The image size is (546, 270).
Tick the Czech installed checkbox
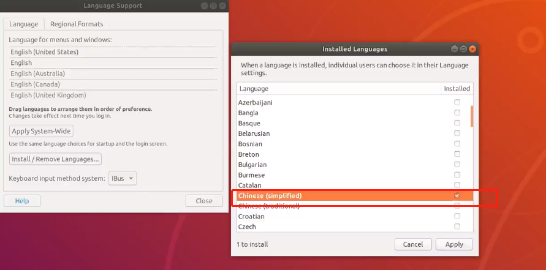tap(457, 227)
